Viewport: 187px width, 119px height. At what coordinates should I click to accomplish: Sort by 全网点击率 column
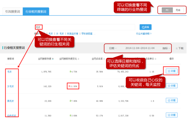[x=98, y=59]
